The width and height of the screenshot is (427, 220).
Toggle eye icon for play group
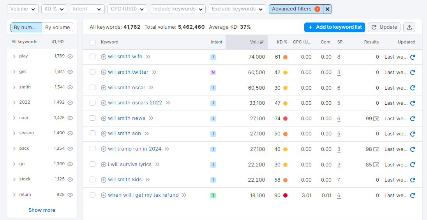(70, 56)
